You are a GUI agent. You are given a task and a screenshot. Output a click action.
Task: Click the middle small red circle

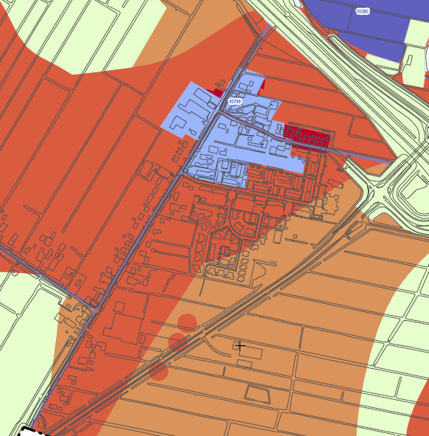(177, 342)
